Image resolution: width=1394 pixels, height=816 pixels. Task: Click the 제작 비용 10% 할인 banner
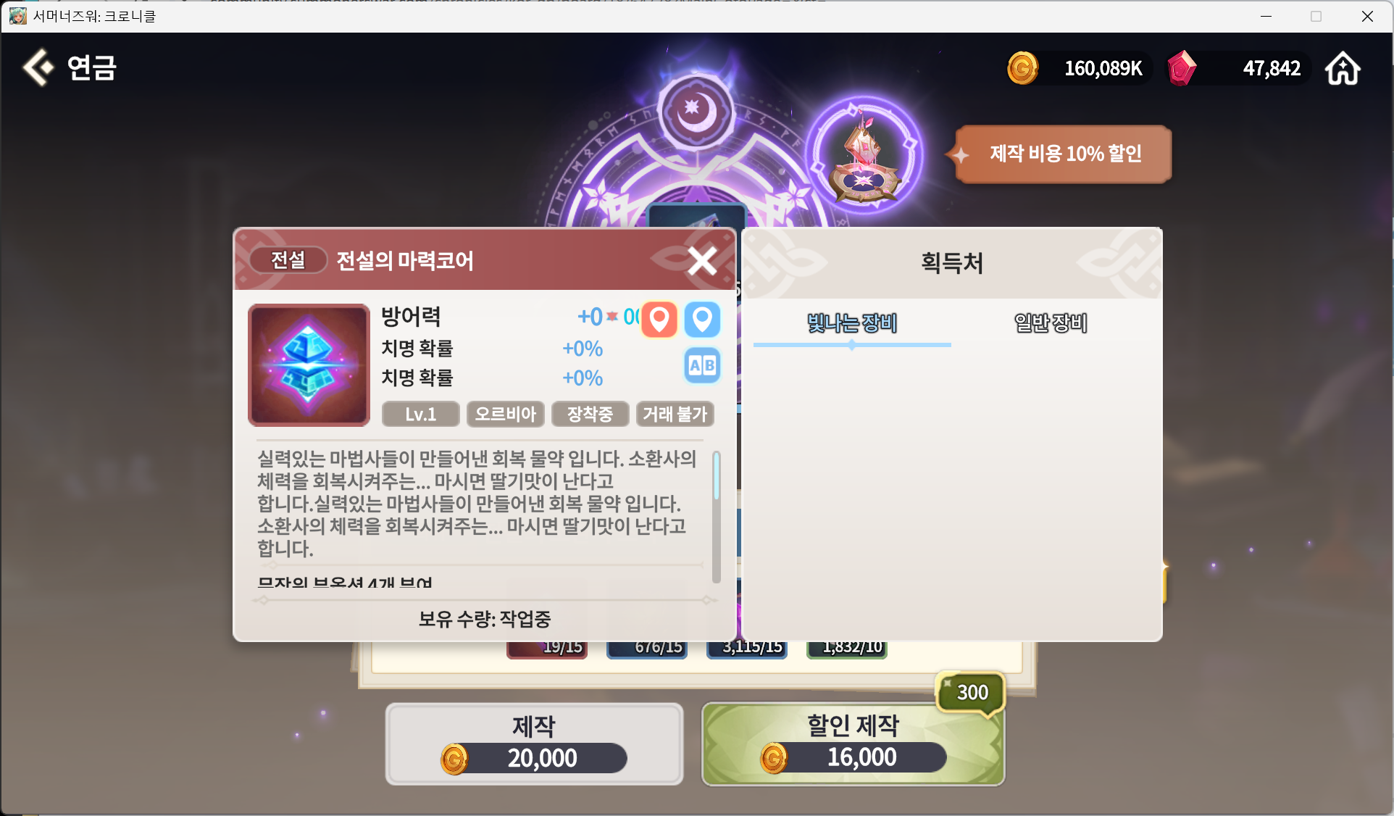[1062, 154]
